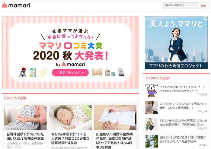
Task: Click the mamari logo in header
Action: coord(16,5)
